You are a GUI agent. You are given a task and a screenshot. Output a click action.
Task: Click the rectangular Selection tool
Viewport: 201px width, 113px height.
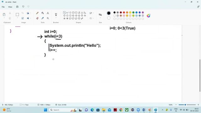click(x=17, y=14)
